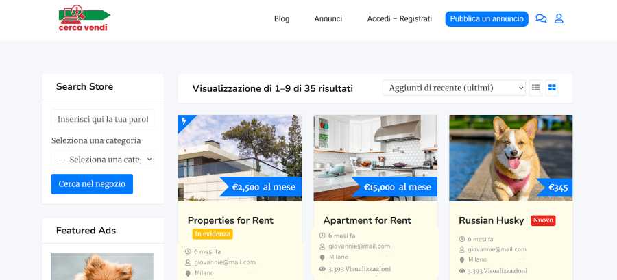The width and height of the screenshot is (617, 280).
Task: Click the Featured Ads heading
Action: coord(86,231)
